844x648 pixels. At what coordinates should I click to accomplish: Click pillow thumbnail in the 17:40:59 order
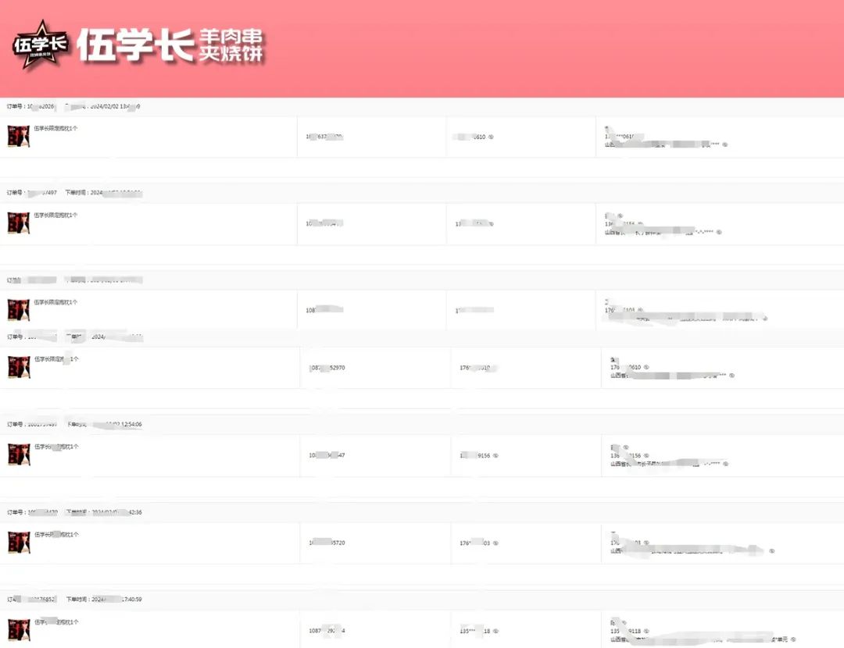(19, 630)
